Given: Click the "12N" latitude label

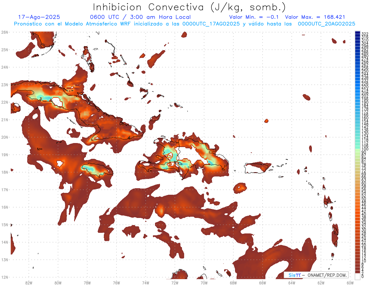Looking at the screenshot, I should 5,277.
